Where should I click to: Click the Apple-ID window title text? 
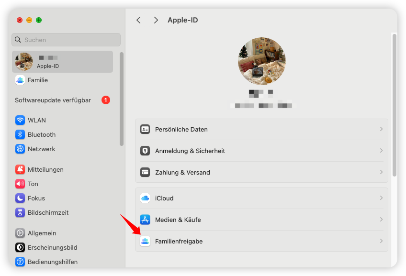point(183,20)
